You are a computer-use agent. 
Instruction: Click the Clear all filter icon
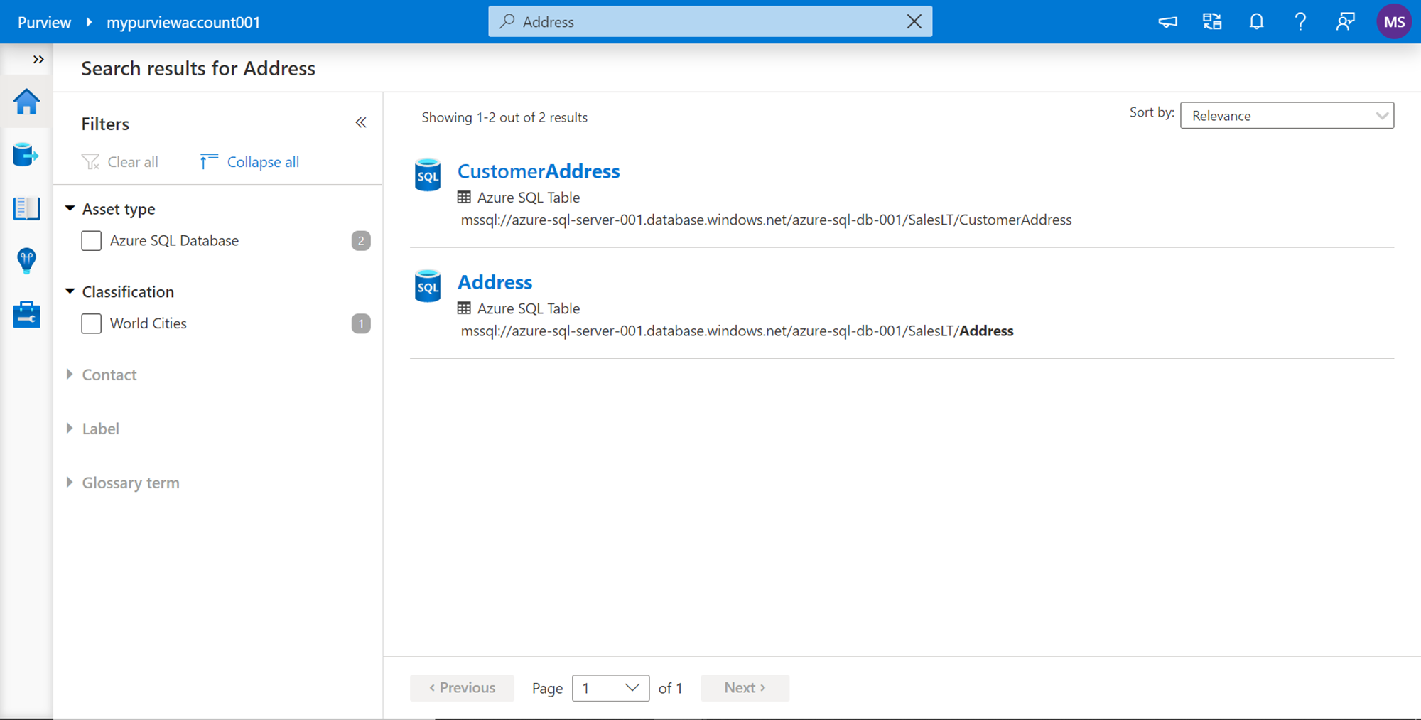pos(91,162)
